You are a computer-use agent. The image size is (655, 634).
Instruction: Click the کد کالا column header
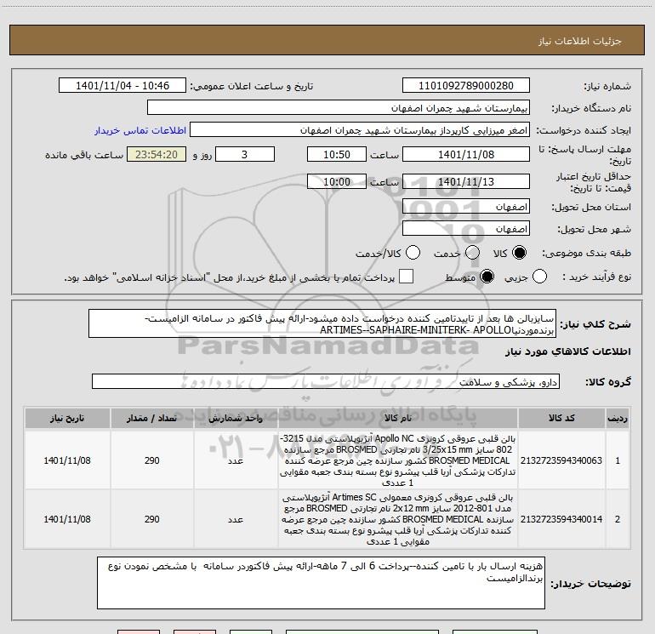(x=561, y=418)
